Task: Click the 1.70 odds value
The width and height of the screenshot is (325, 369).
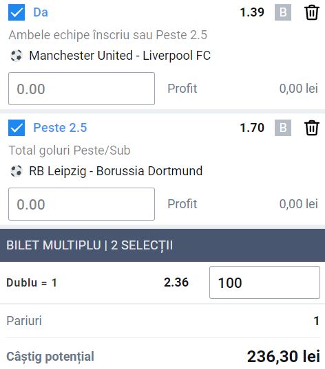Action: 252,128
